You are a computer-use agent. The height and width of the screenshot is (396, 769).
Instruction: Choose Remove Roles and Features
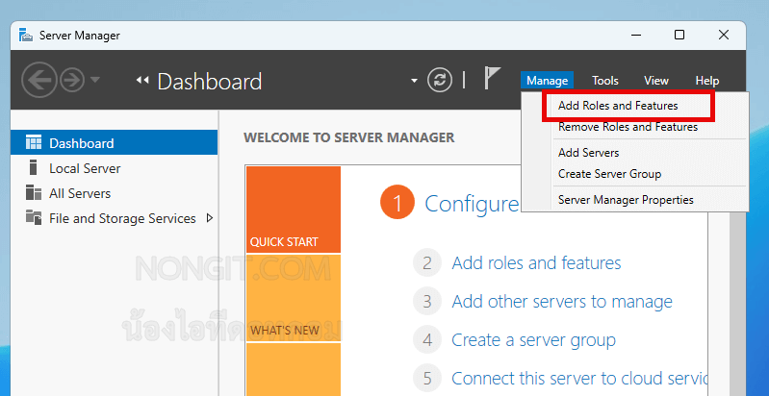tap(628, 127)
